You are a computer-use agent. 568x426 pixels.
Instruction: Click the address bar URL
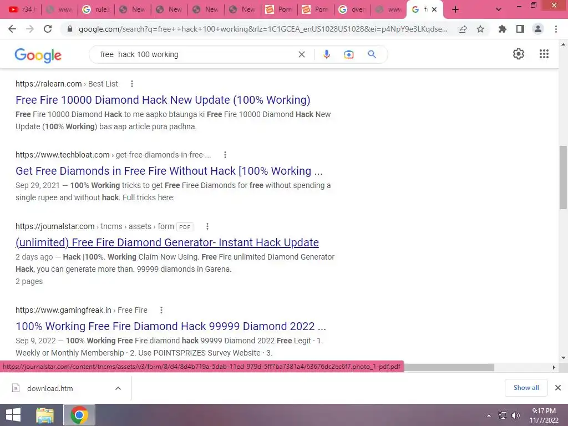point(263,29)
